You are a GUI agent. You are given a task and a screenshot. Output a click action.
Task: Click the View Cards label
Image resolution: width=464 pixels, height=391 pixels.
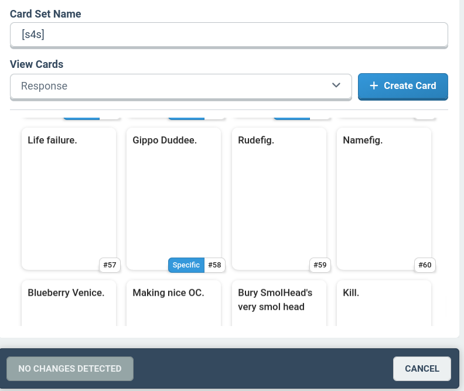[36, 64]
